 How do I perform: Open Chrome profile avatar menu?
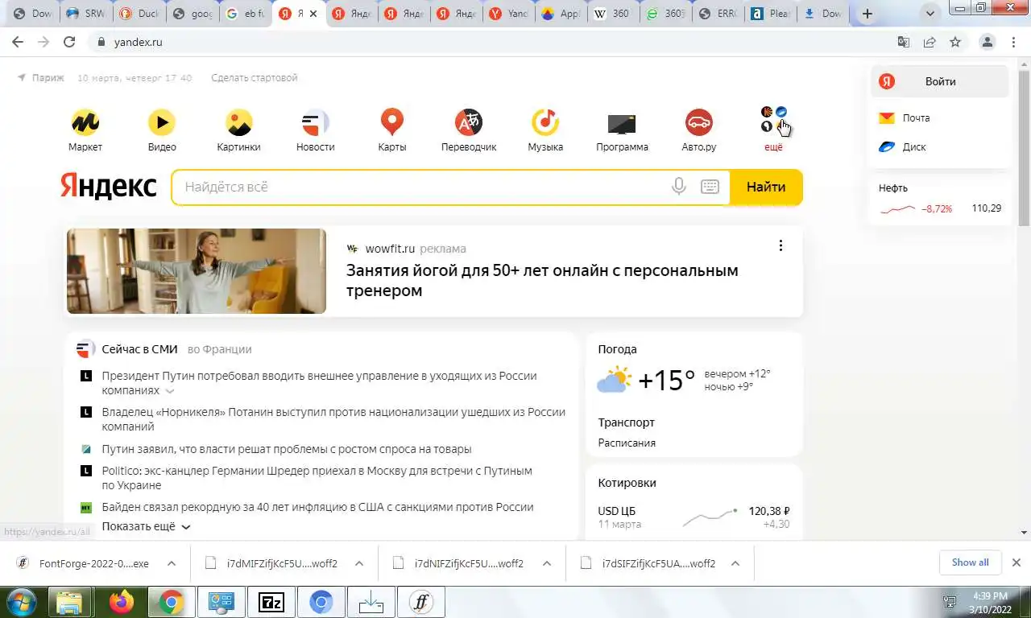point(987,42)
